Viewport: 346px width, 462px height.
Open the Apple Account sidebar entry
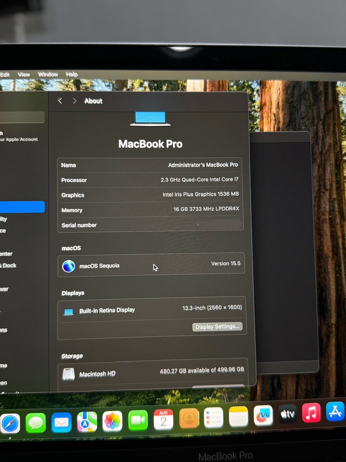(x=19, y=137)
